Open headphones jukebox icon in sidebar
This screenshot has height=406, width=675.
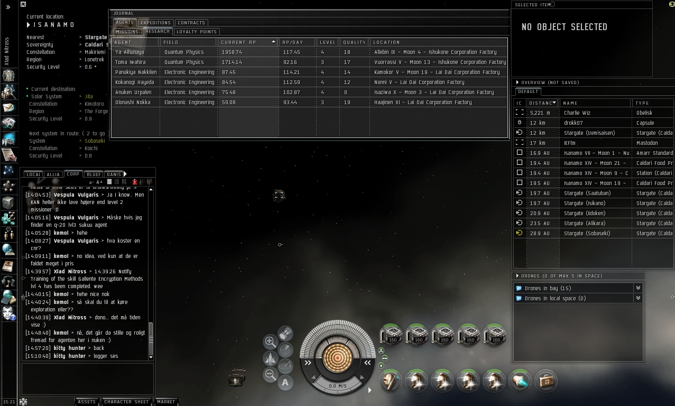(x=8, y=281)
